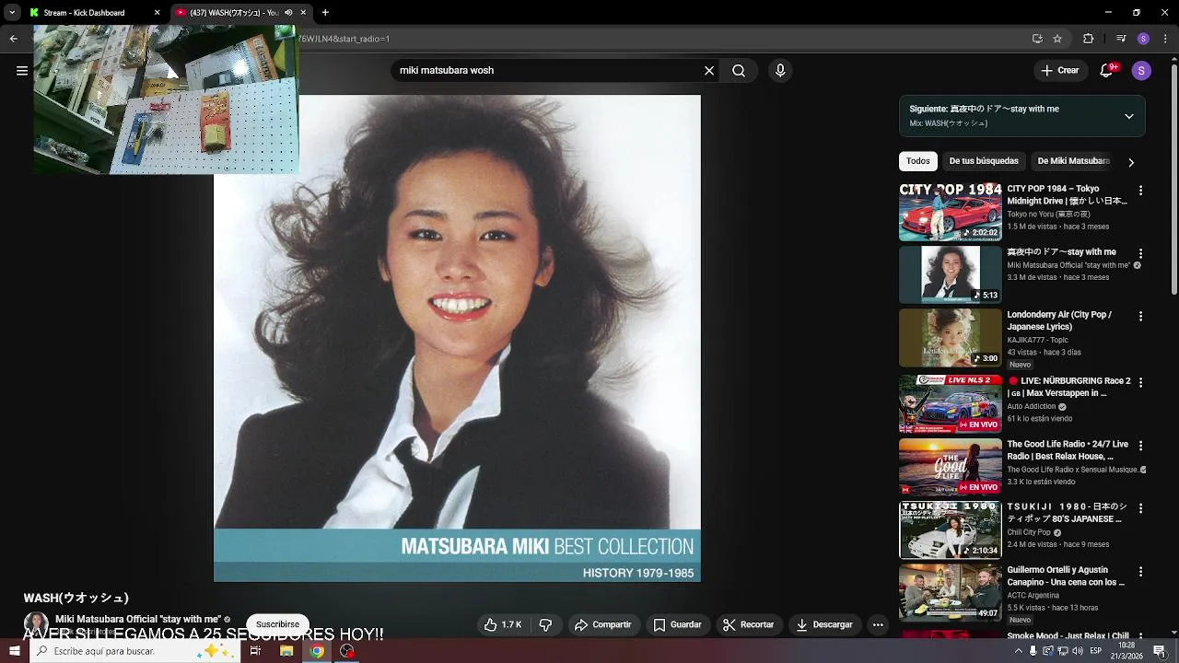This screenshot has height=663, width=1179.
Task: Open options for TSUKIJI 1980 video
Action: (1140, 508)
